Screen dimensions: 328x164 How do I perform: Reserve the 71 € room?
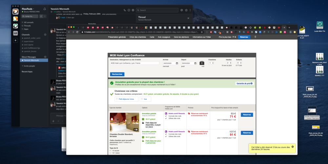pyautogui.click(x=247, y=115)
